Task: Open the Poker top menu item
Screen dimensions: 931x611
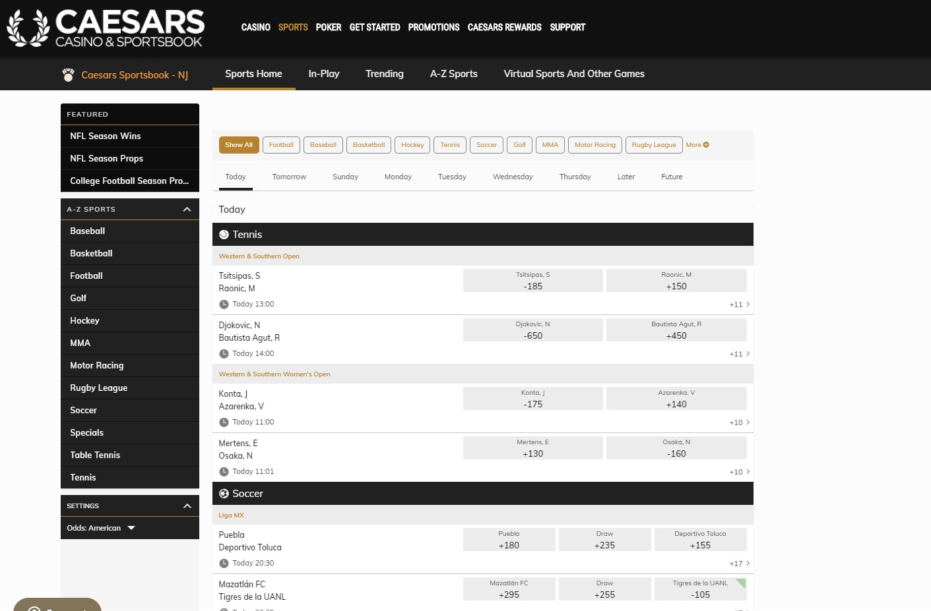Action: (328, 27)
